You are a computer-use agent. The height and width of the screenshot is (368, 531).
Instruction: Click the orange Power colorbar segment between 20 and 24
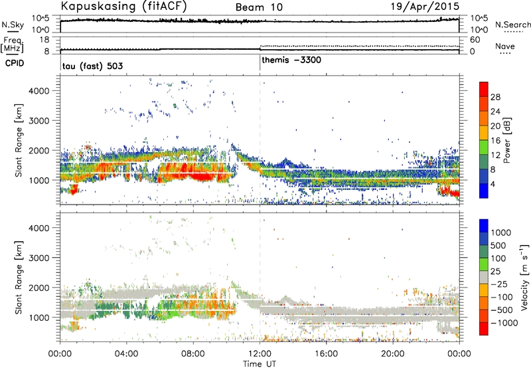point(484,118)
